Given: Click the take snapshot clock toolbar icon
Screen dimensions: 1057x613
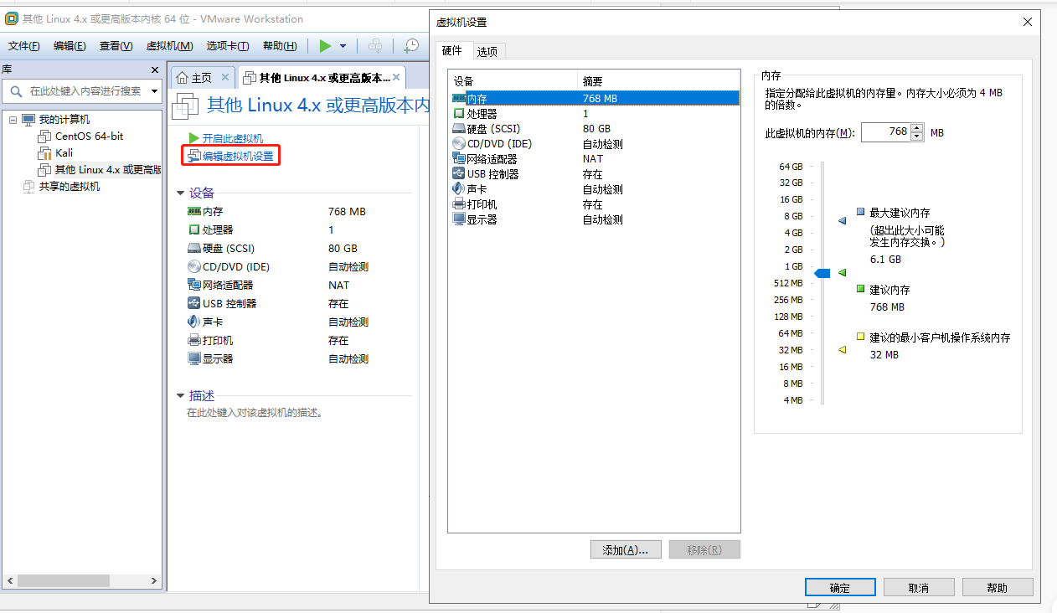Looking at the screenshot, I should tap(411, 46).
